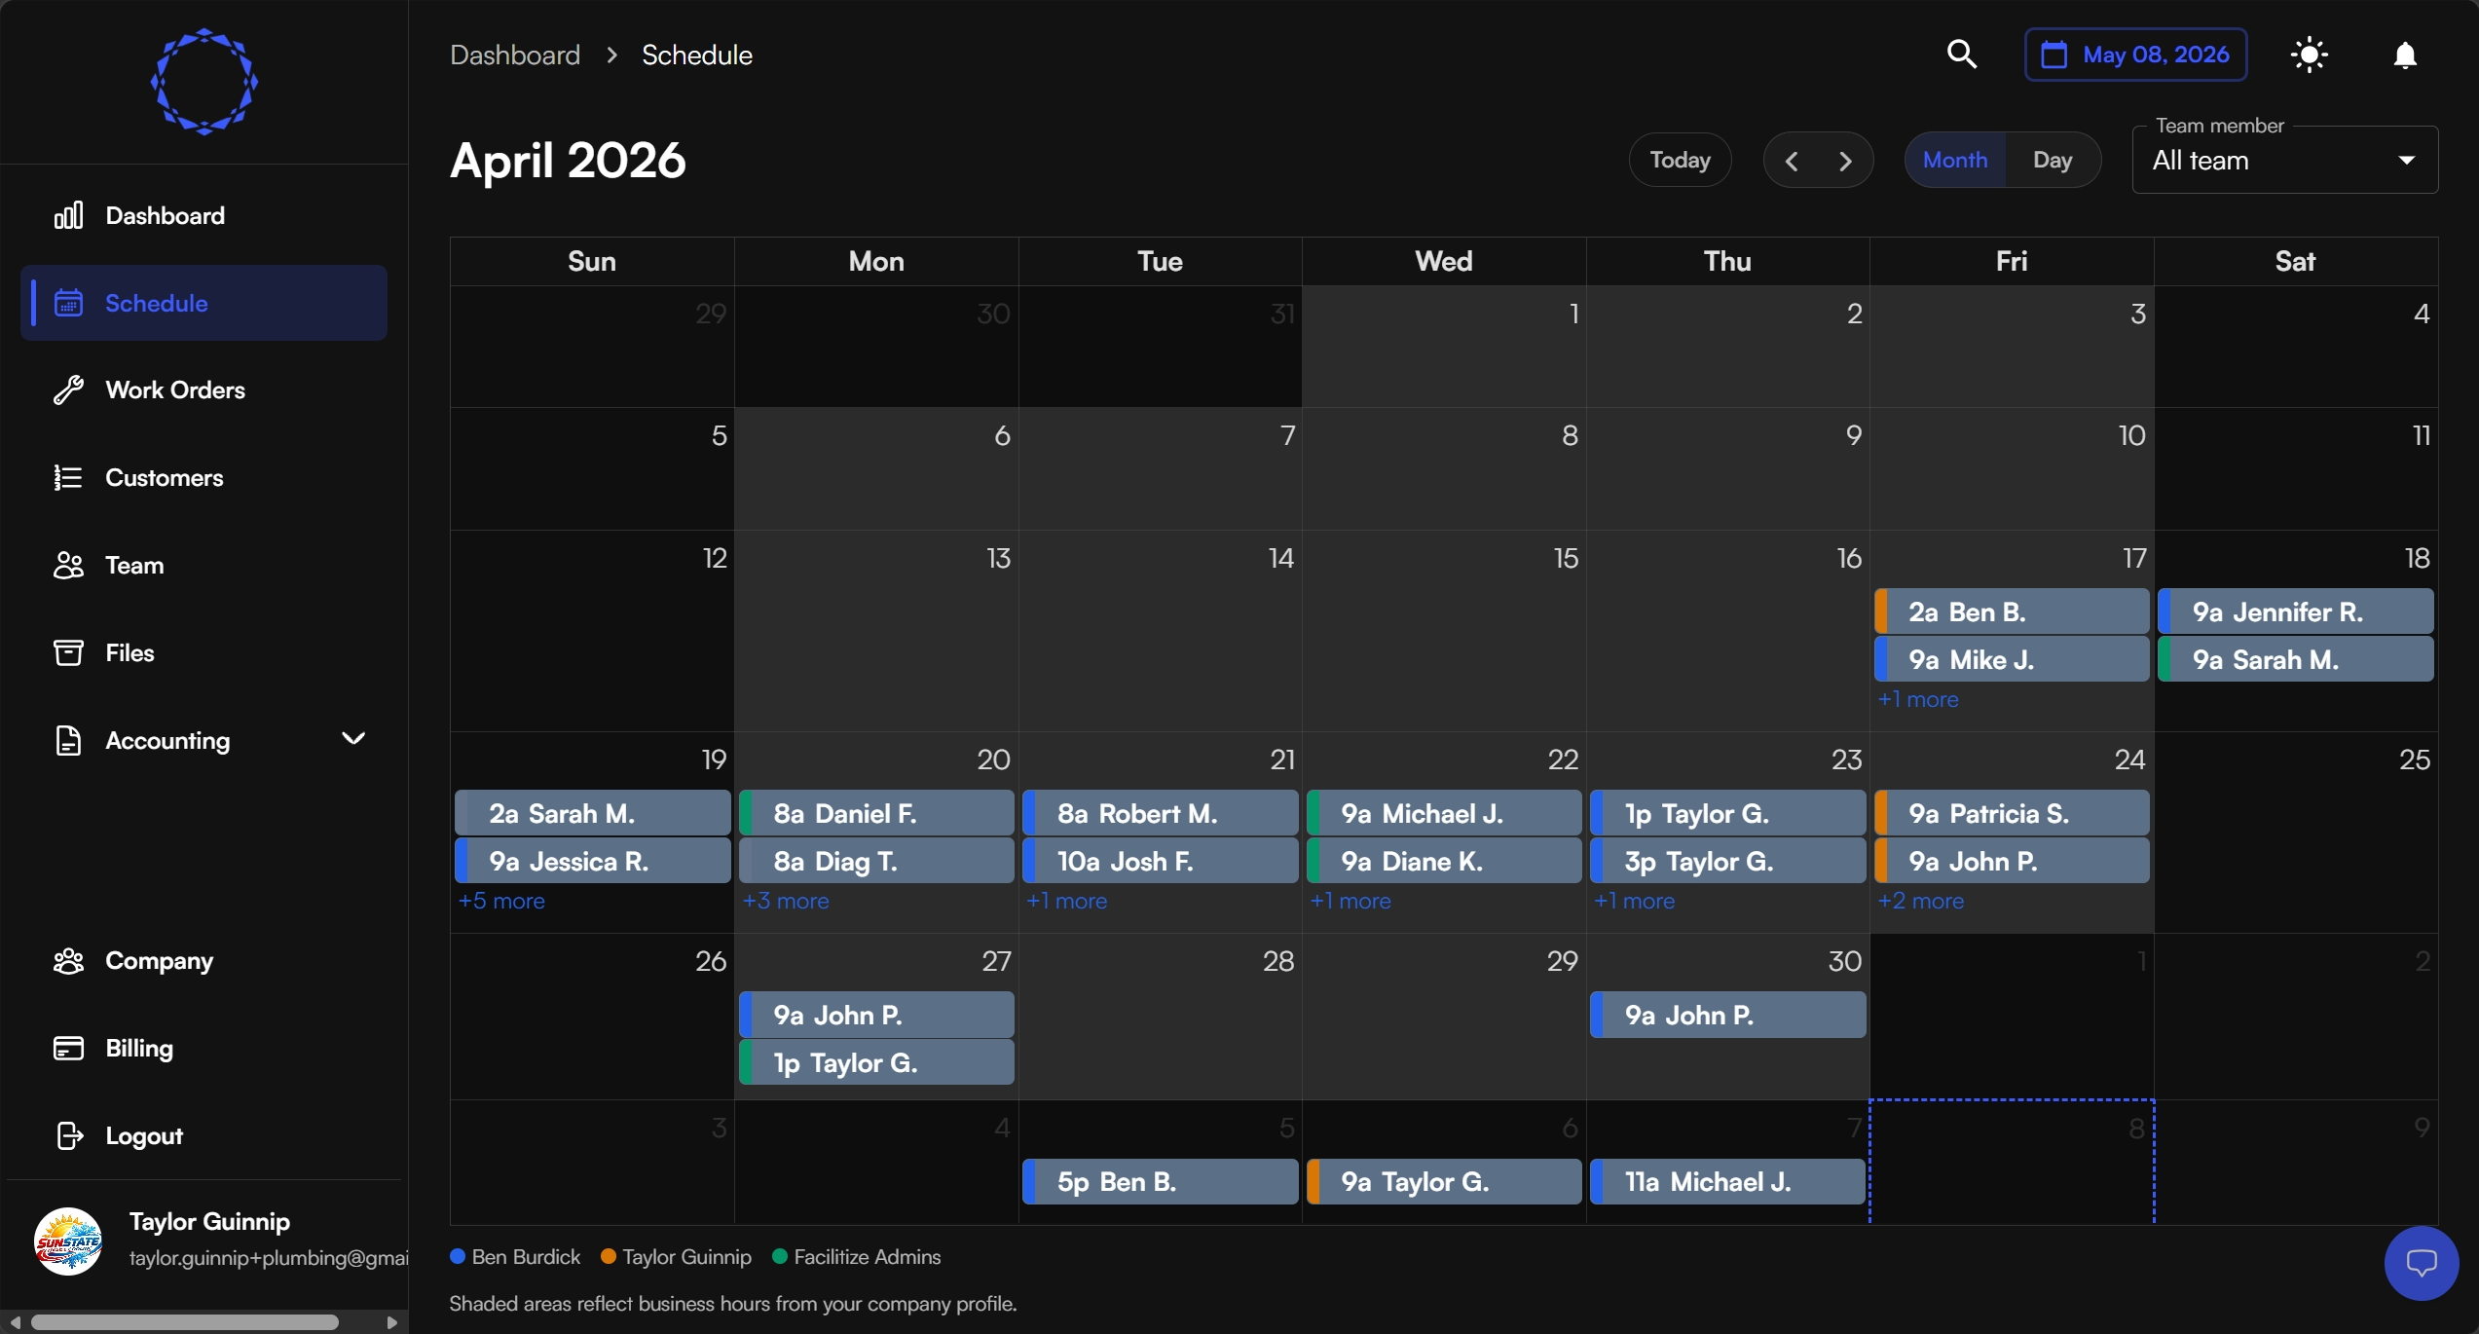Image resolution: width=2479 pixels, height=1334 pixels.
Task: Open the 9a Jessica R. event
Action: [593, 861]
